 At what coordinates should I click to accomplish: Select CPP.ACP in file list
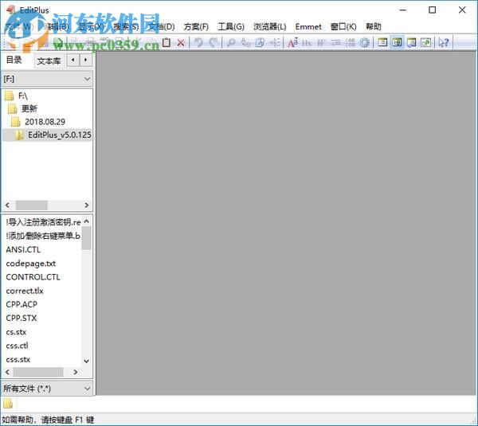pos(22,304)
